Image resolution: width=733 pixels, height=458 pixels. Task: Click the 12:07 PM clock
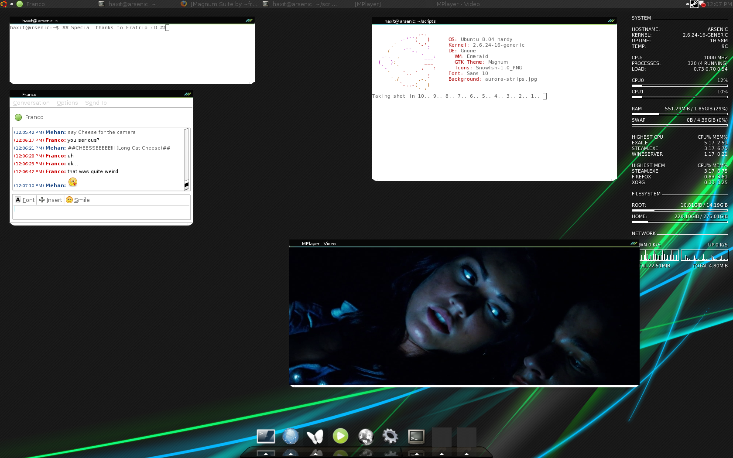pyautogui.click(x=719, y=4)
